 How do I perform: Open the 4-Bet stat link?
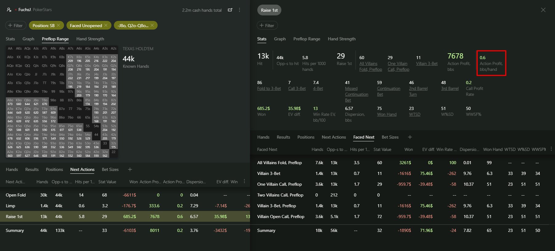318,88
